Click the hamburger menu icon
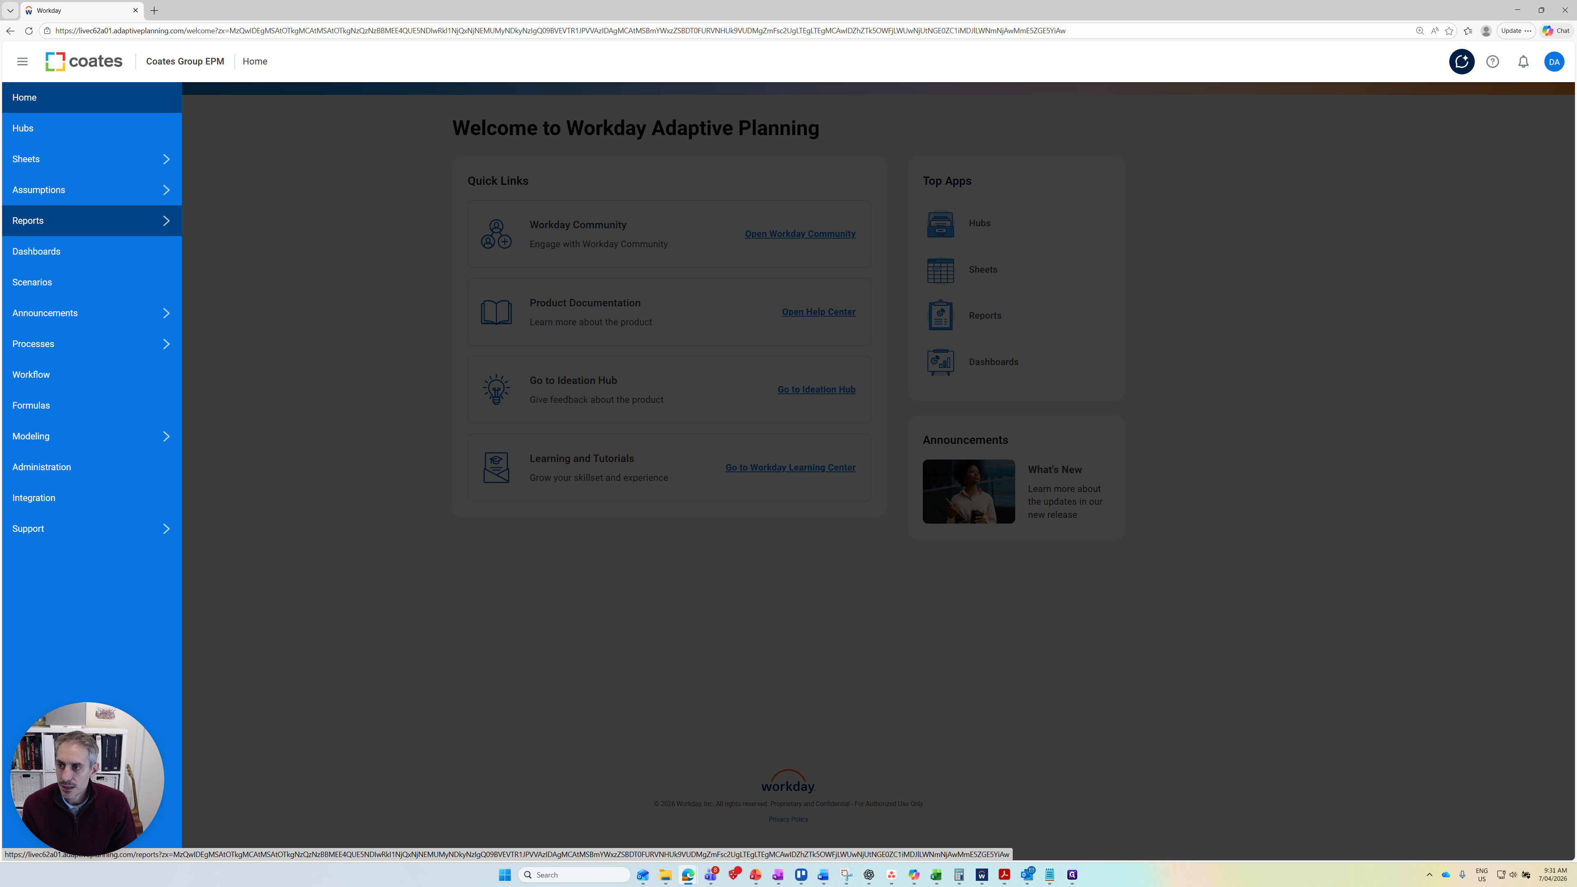 [x=22, y=61]
